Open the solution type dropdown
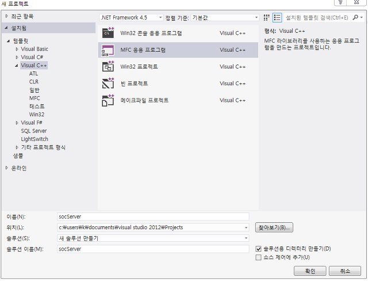The height and width of the screenshot is (281, 368). 246,238
